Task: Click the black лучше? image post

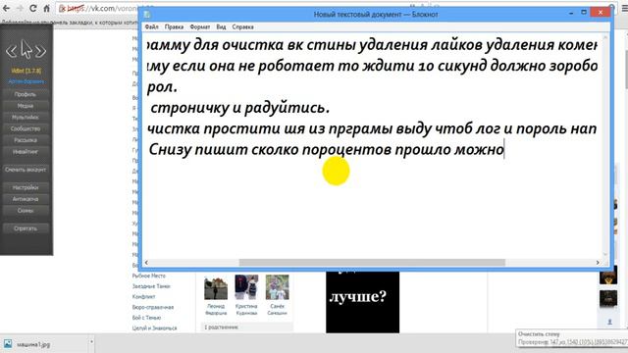Action: click(362, 302)
